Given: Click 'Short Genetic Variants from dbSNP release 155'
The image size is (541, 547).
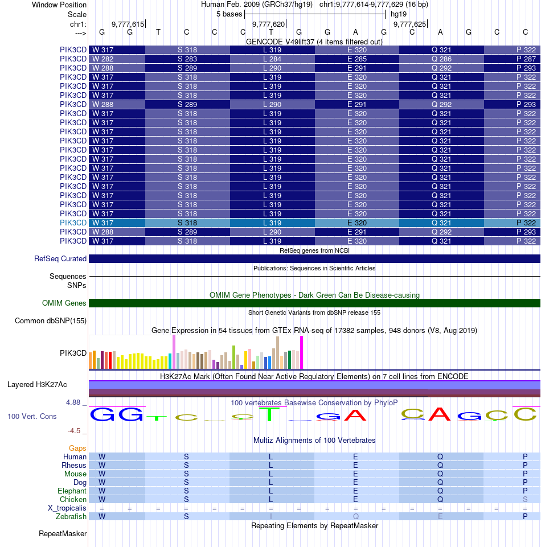Looking at the screenshot, I should [314, 312].
